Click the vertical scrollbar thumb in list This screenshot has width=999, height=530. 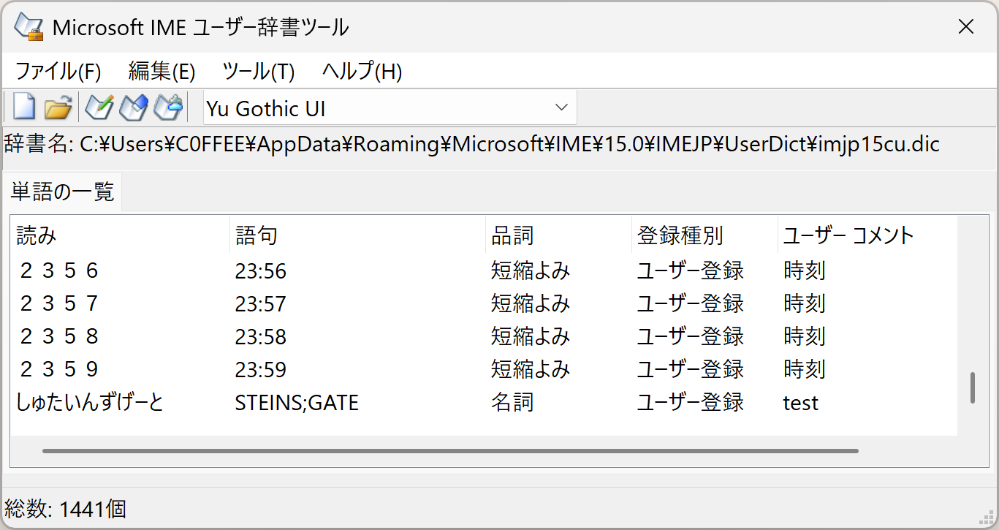tap(972, 387)
